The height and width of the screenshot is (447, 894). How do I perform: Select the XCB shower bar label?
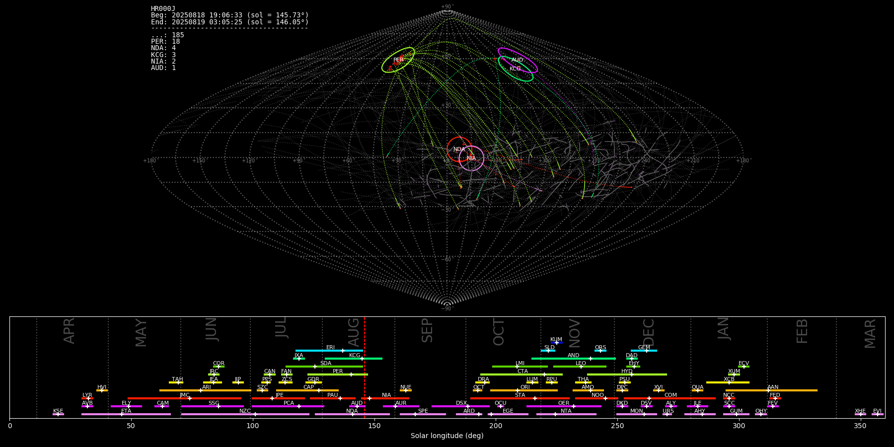pos(729,379)
